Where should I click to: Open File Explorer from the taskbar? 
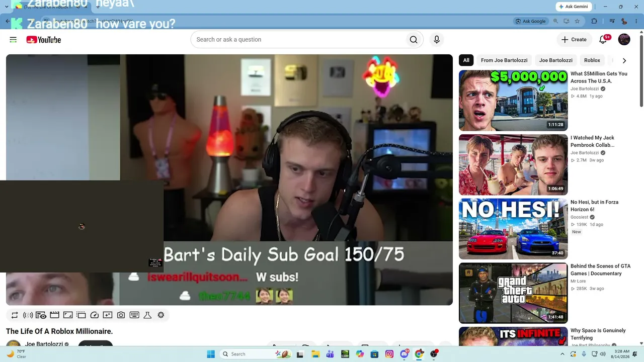coord(315,354)
